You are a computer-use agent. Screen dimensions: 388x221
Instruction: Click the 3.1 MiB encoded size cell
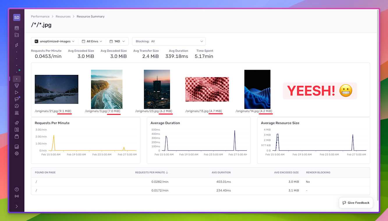[x=293, y=191]
